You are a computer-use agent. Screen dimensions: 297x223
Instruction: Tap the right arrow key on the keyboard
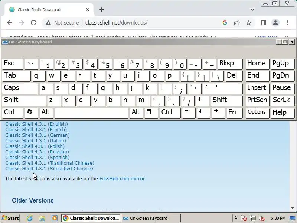(218, 113)
